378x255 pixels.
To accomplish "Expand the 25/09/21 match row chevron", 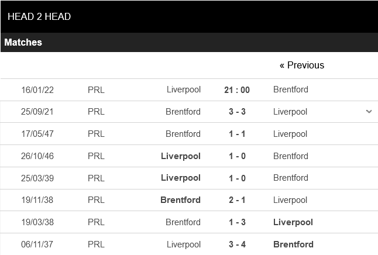I will 369,111.
